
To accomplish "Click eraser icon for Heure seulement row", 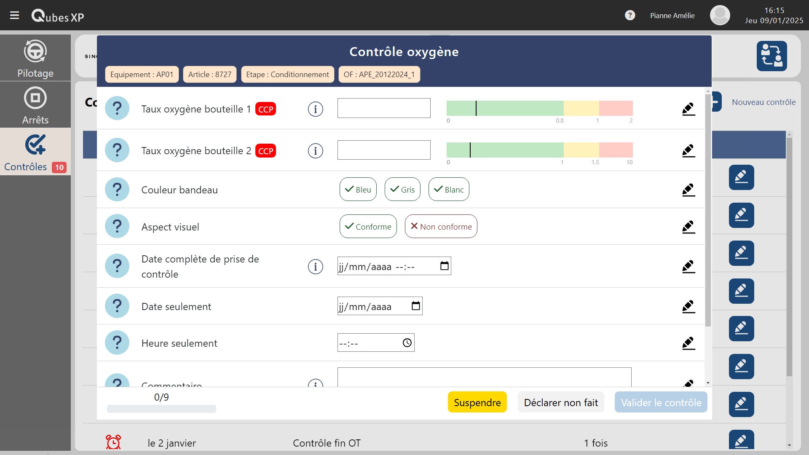I will tap(688, 343).
